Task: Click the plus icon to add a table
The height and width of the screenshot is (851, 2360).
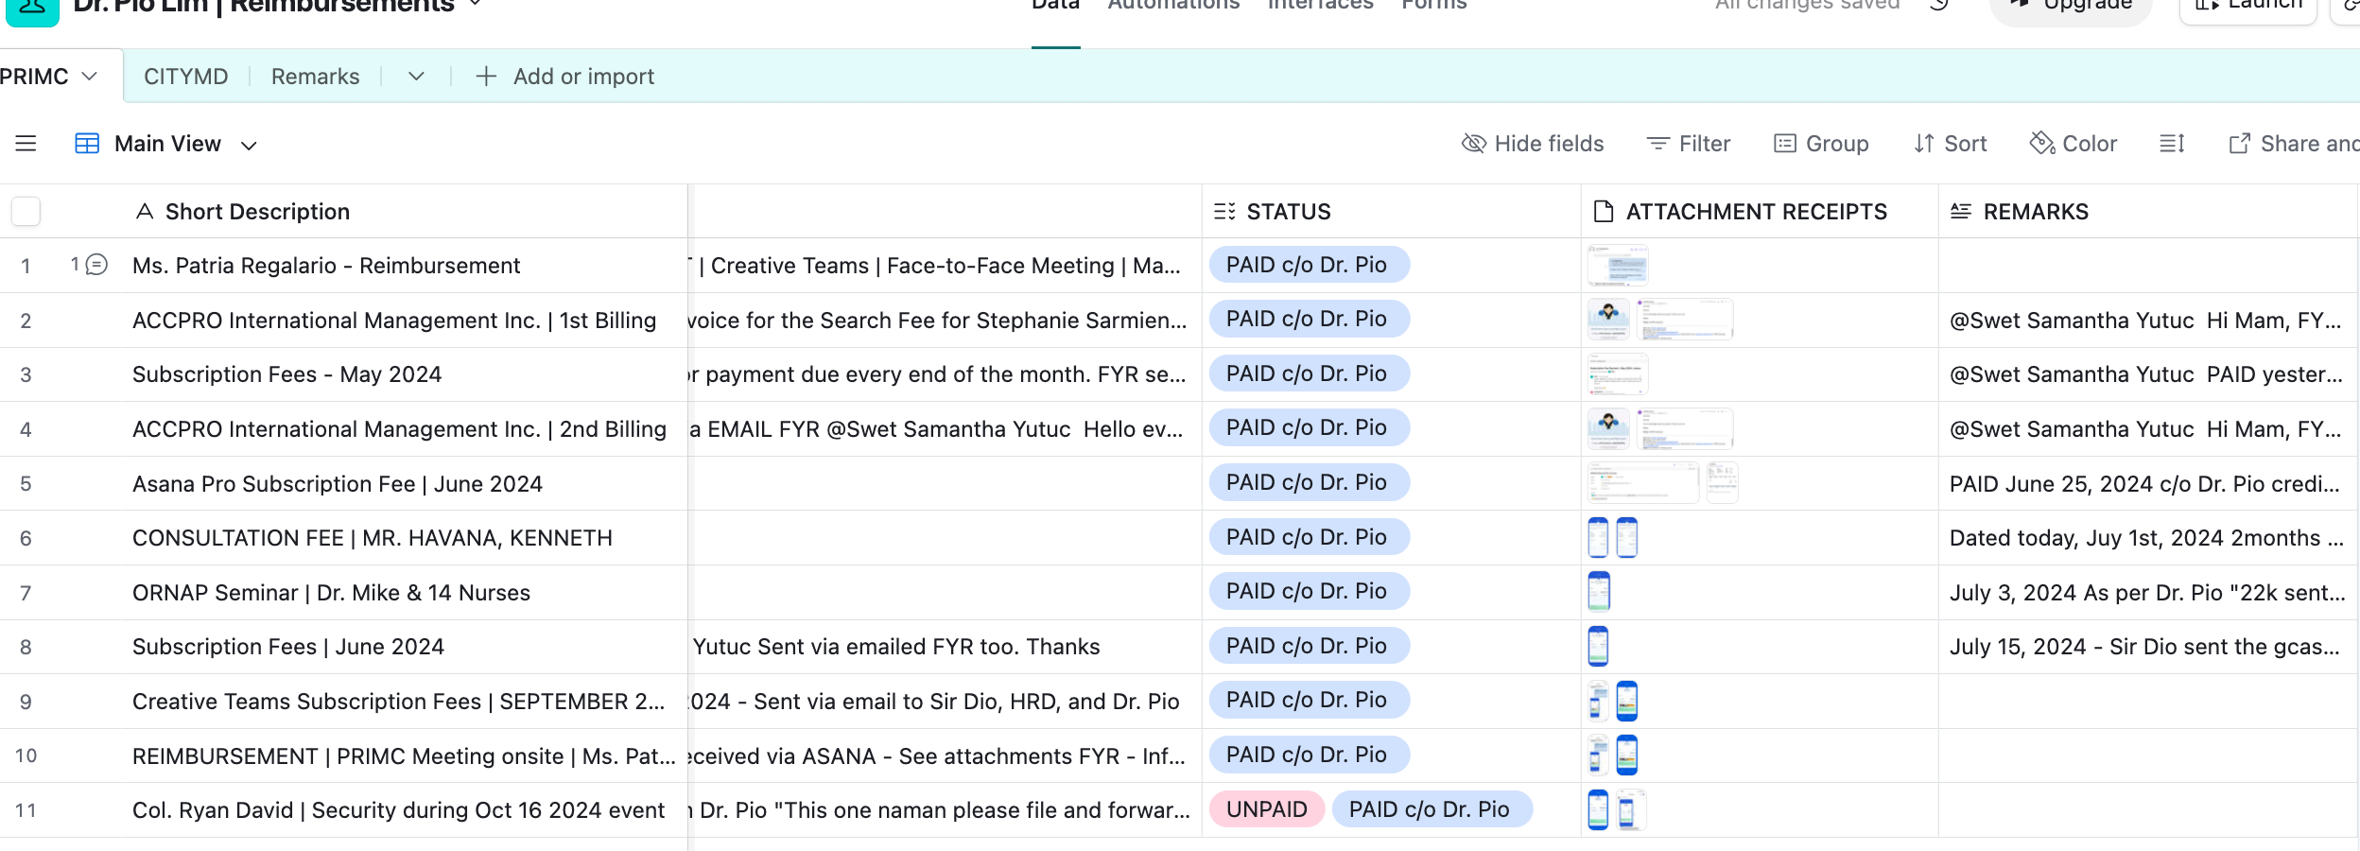Action: point(486,77)
